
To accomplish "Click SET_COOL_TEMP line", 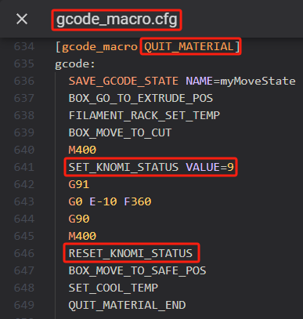I will 114,288.
